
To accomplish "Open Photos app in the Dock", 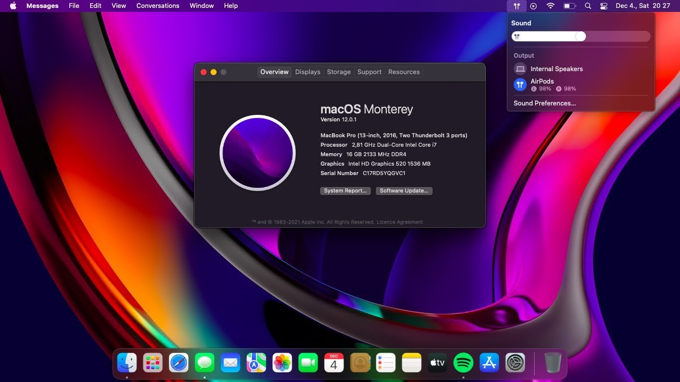I will pyautogui.click(x=282, y=363).
